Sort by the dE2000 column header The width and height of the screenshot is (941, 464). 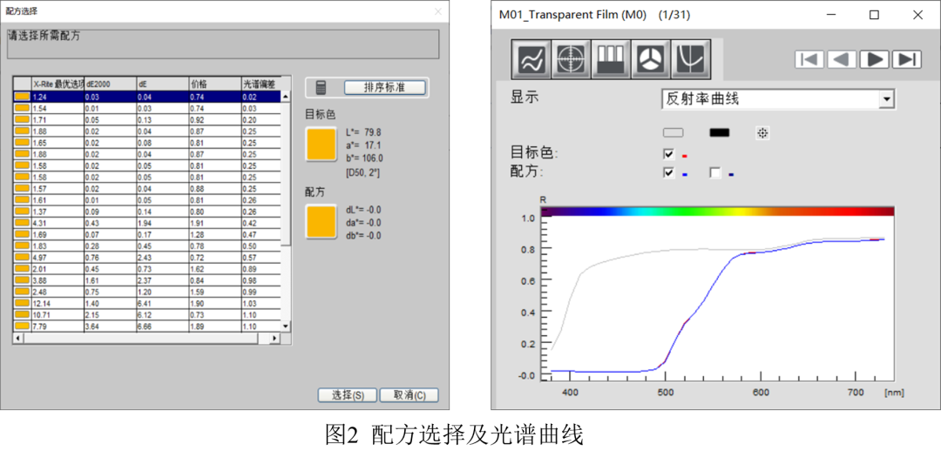(110, 84)
